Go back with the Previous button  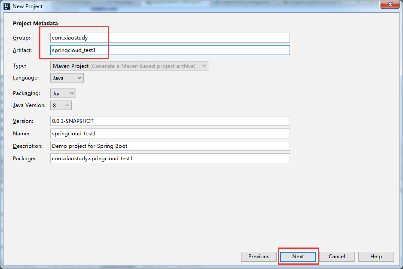point(259,257)
